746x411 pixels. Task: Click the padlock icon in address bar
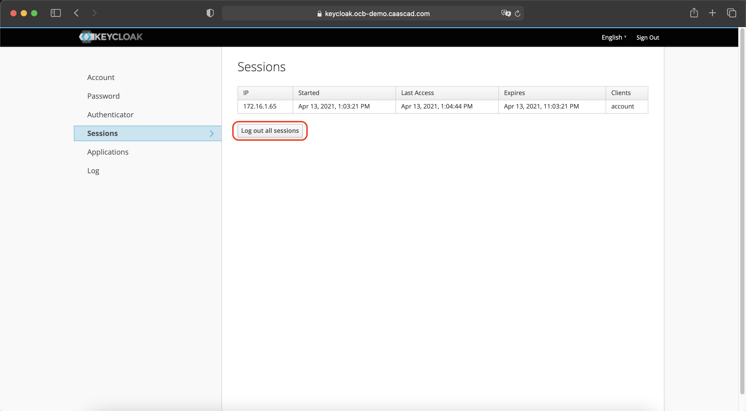319,14
